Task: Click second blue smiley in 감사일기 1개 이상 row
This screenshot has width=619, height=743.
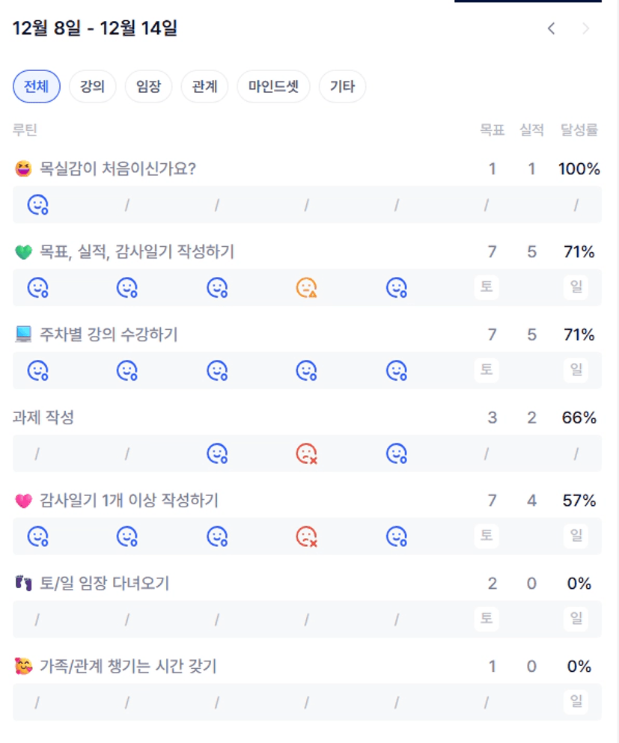Action: click(x=126, y=536)
